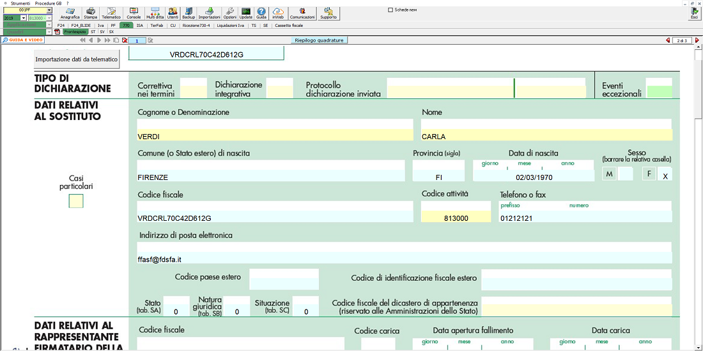Open the Backup tool
Screen dimensions: 703x351
point(189,13)
